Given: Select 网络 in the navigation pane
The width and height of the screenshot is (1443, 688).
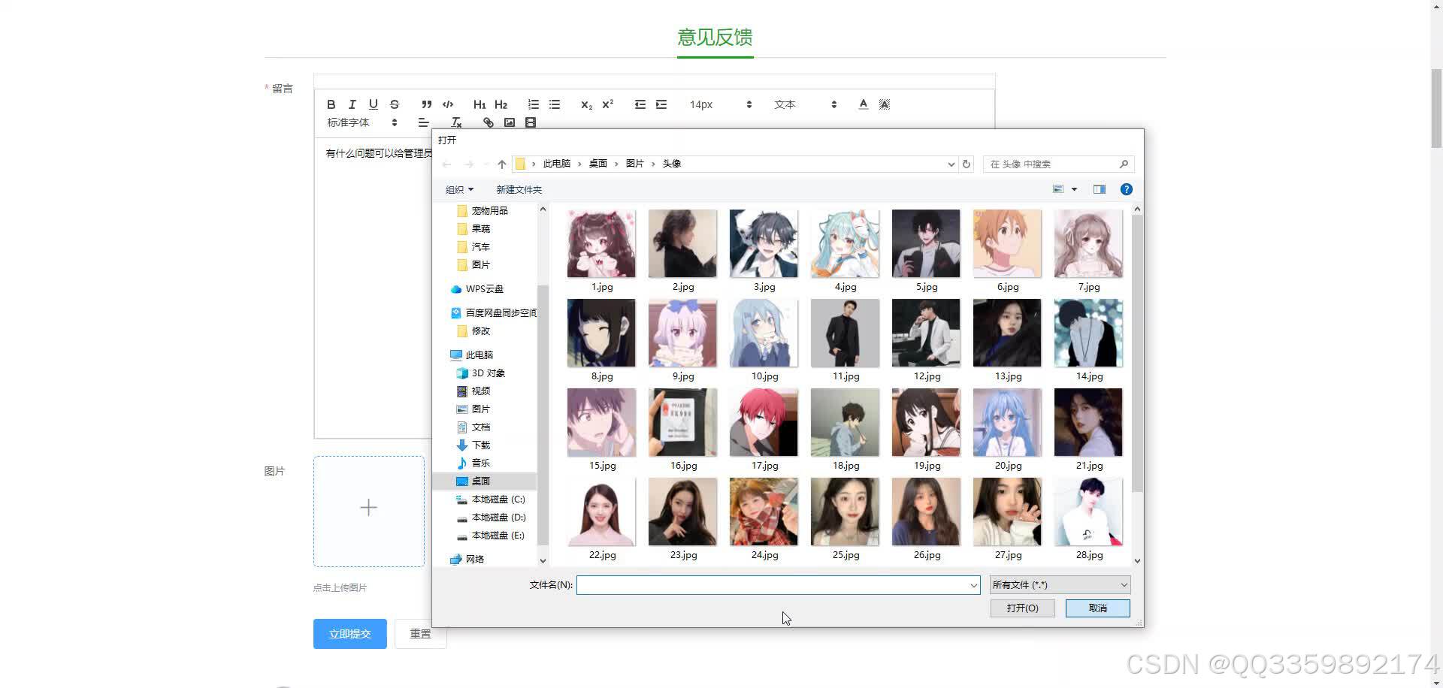Looking at the screenshot, I should click(x=474, y=560).
